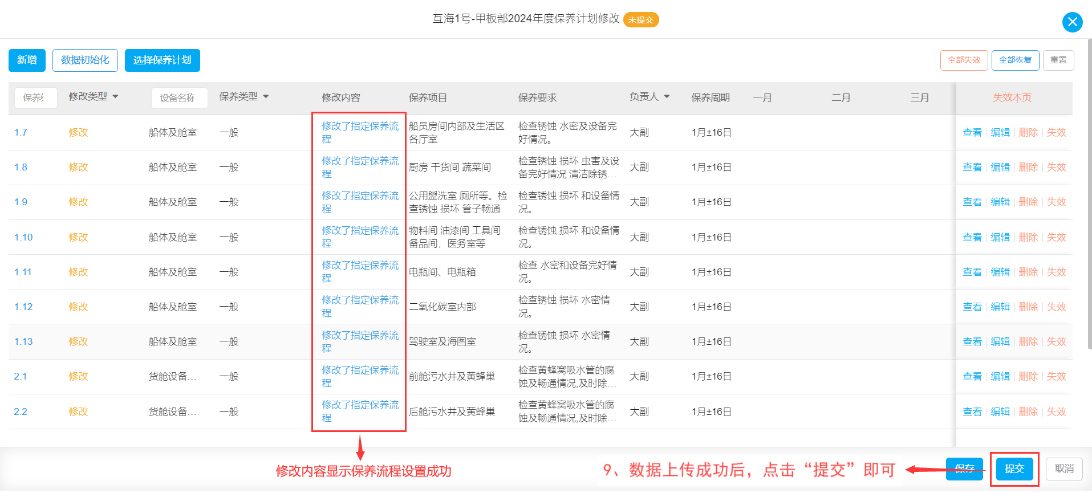Open 查看 for row 2.2
This screenshot has width=1092, height=493.
[972, 411]
